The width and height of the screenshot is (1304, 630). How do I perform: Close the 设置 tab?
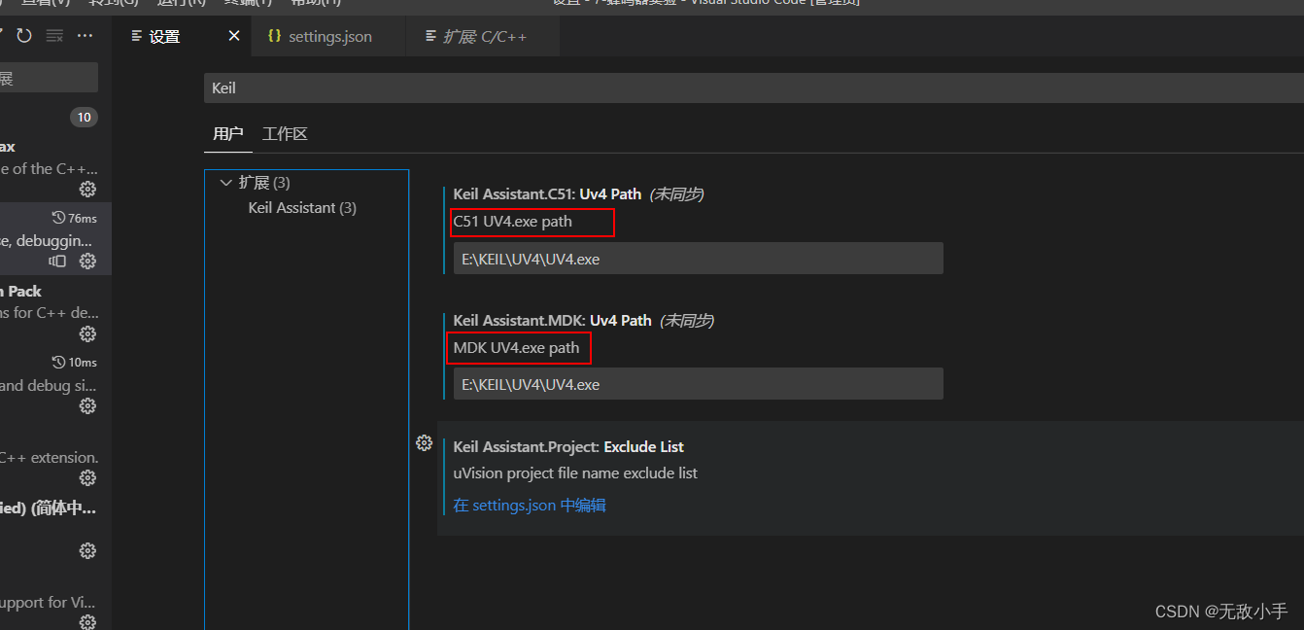(x=233, y=36)
